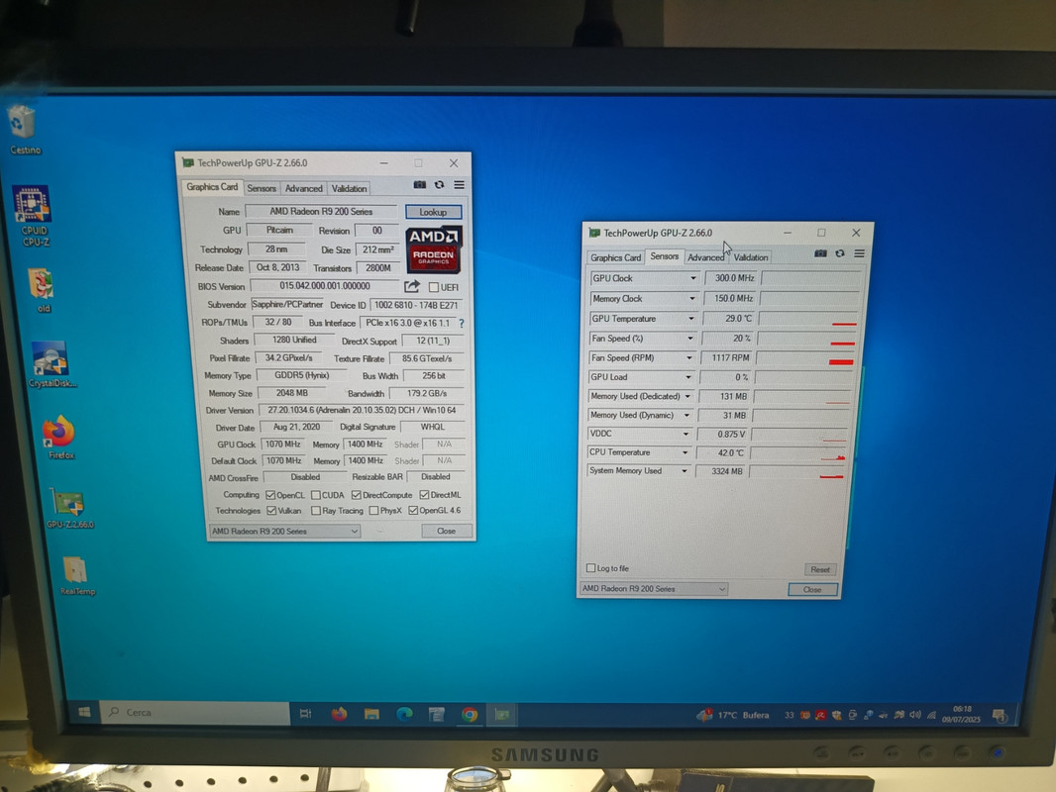Expand the GPU Load sensor dropdown
Screen dimensions: 1056x792
point(688,377)
